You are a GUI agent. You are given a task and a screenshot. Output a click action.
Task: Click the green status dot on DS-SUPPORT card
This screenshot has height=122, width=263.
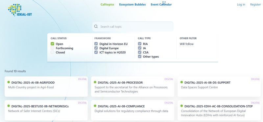click(181, 82)
